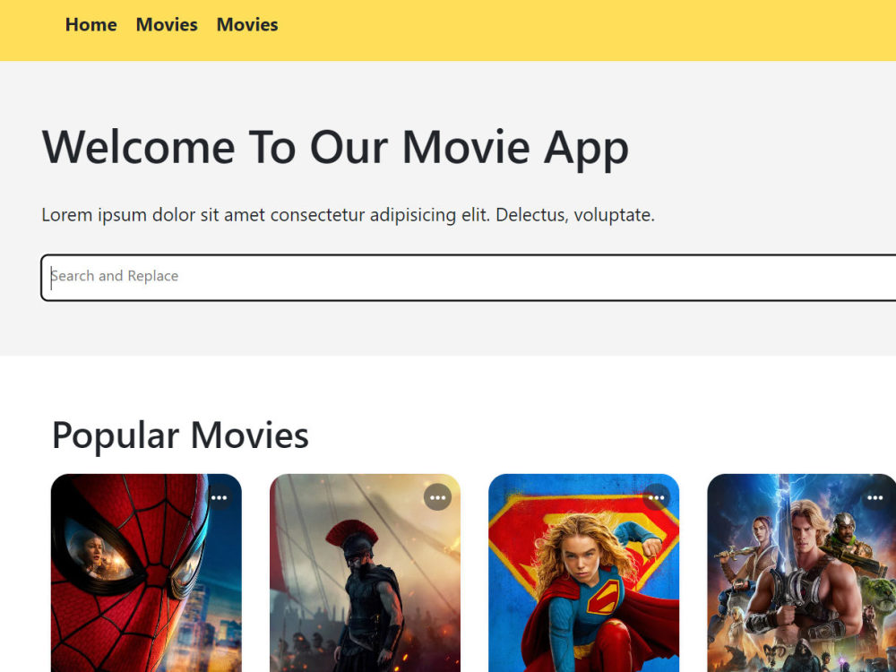The image size is (896, 672).
Task: Select the Lorem ipsum description text
Action: click(348, 215)
